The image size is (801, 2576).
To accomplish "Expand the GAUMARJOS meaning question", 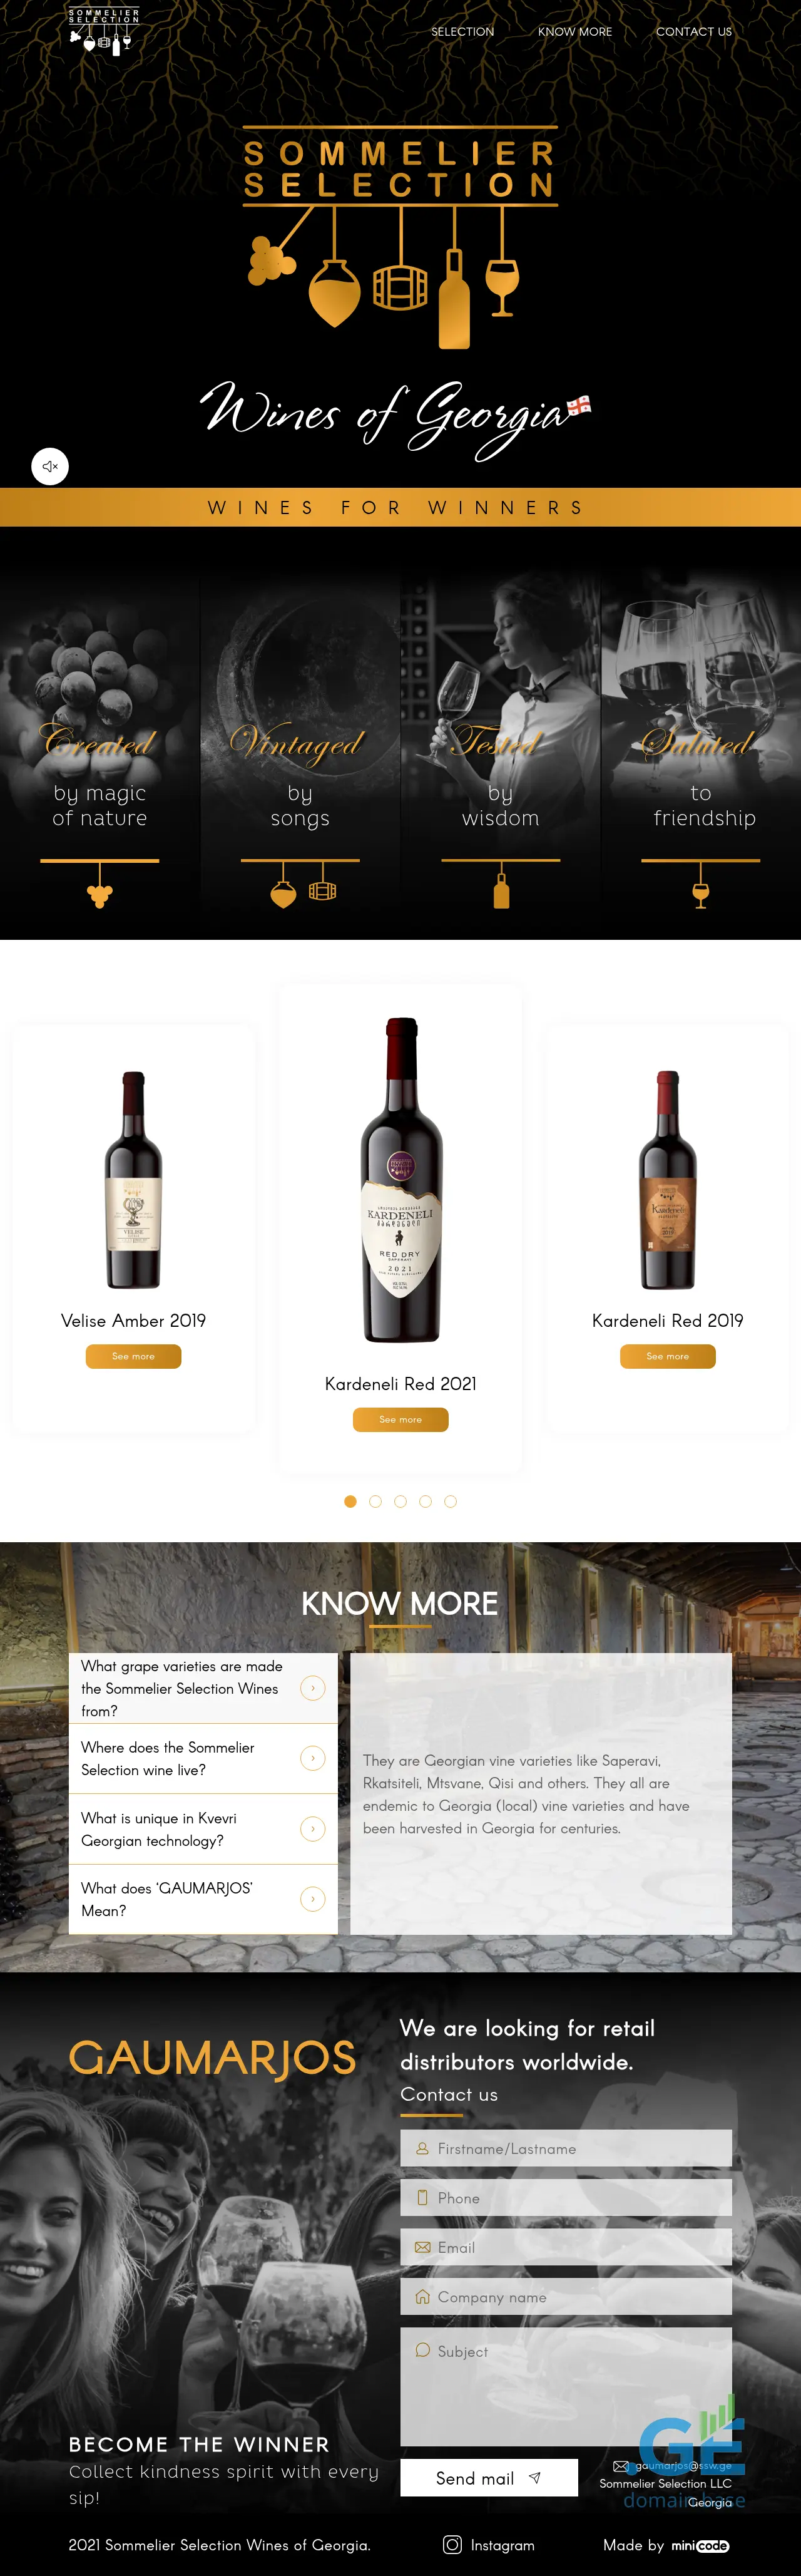I will (x=203, y=1899).
